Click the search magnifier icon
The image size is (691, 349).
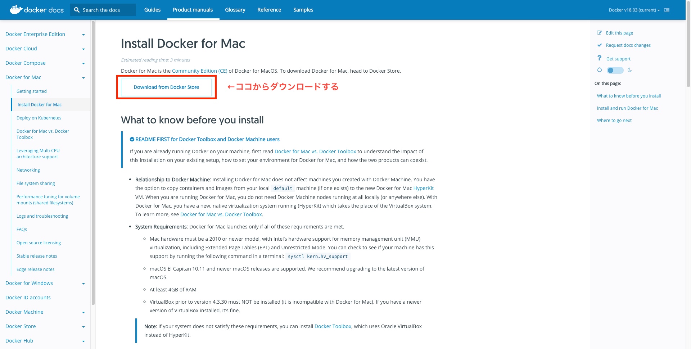[77, 10]
